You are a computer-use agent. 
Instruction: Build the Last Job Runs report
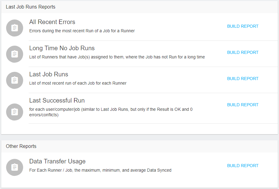(x=243, y=79)
